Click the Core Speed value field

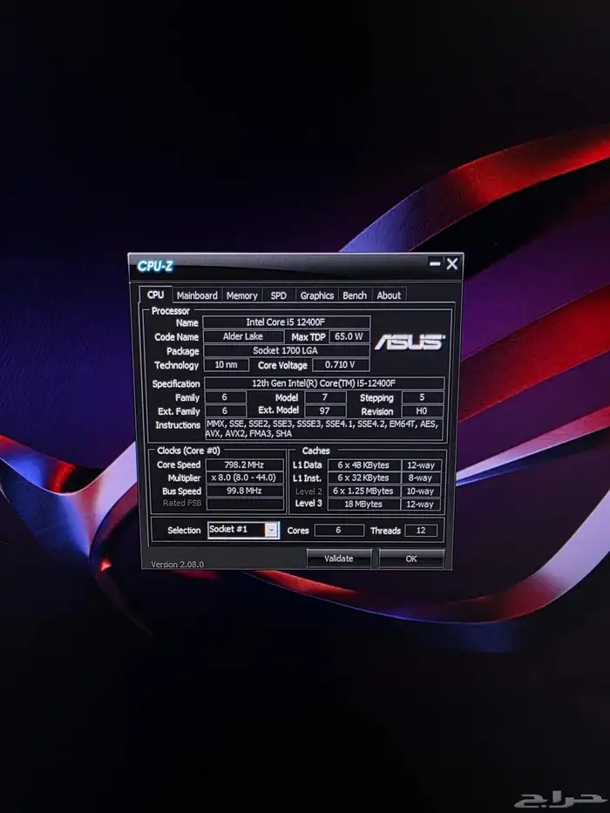click(245, 464)
